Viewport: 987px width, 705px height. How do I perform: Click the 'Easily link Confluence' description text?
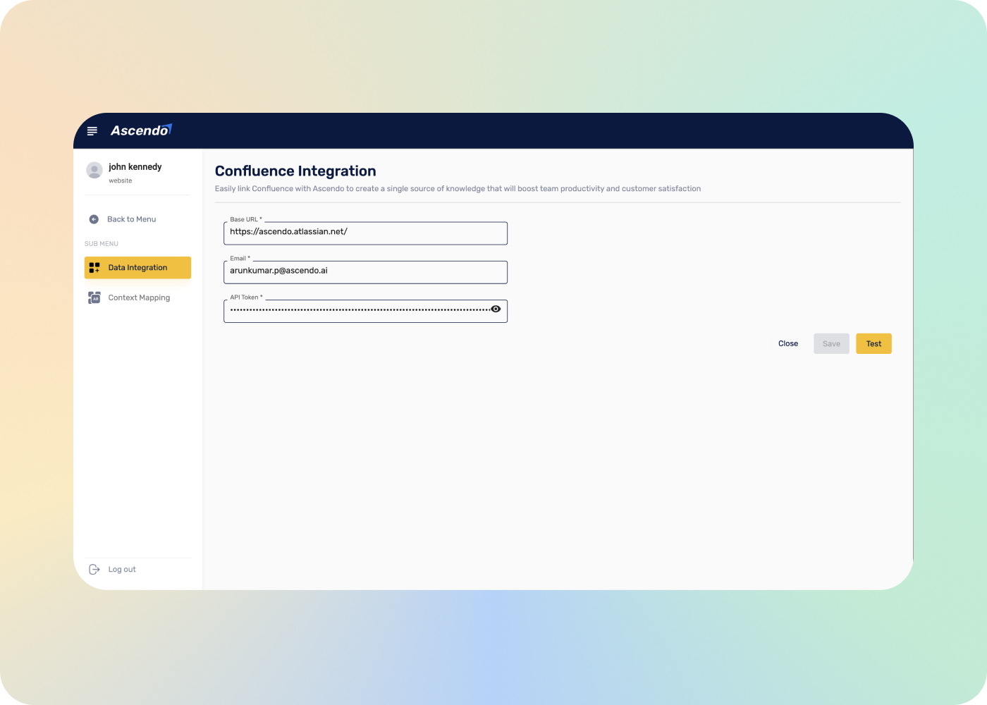coord(458,189)
